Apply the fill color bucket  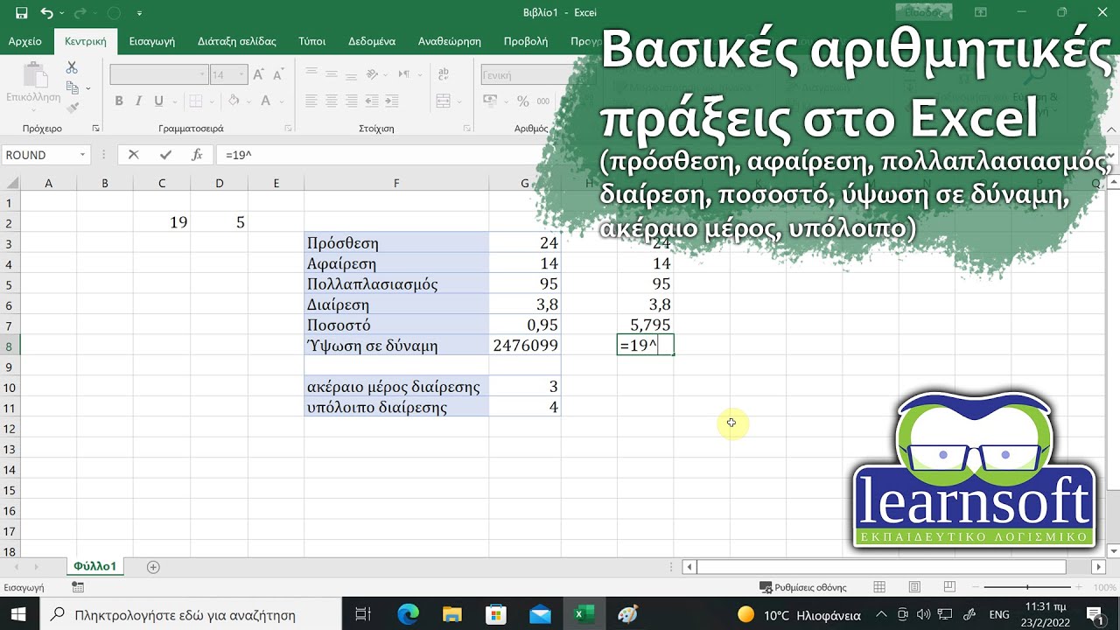click(x=232, y=101)
